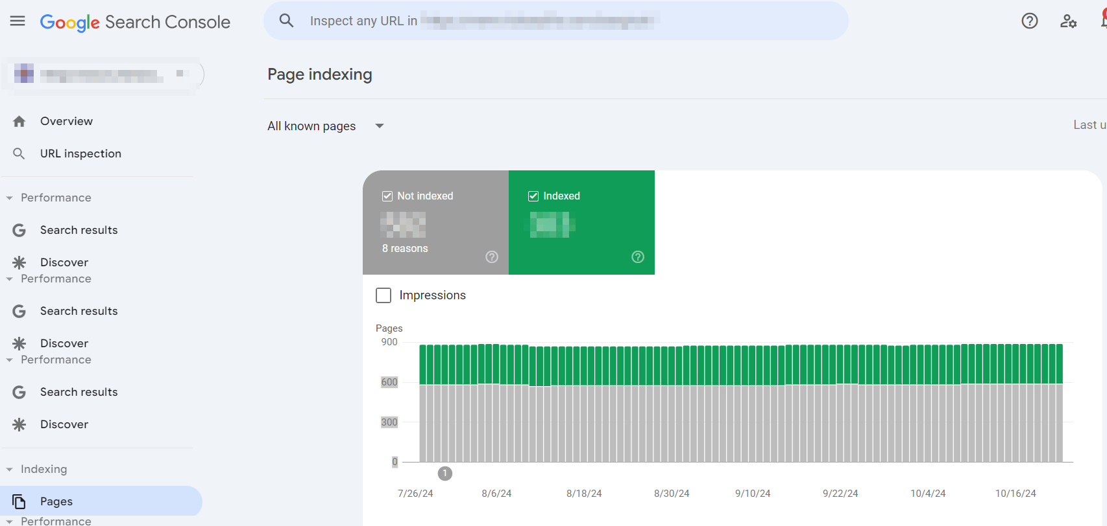Click the Overview home icon

point(19,121)
